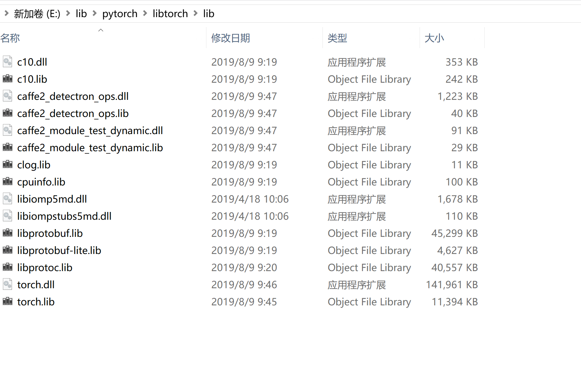Image resolution: width=581 pixels, height=369 pixels.
Task: Click the 110 KB size of libiompstubs5md.dll
Action: point(462,216)
